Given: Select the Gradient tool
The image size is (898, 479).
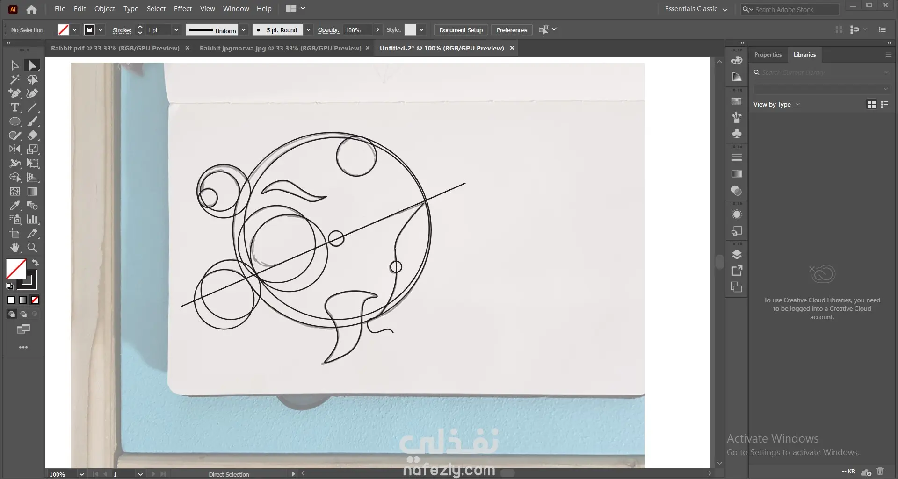Looking at the screenshot, I should (32, 192).
